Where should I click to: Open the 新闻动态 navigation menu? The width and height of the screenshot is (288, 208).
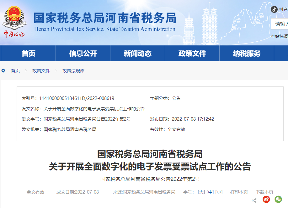click(x=137, y=53)
